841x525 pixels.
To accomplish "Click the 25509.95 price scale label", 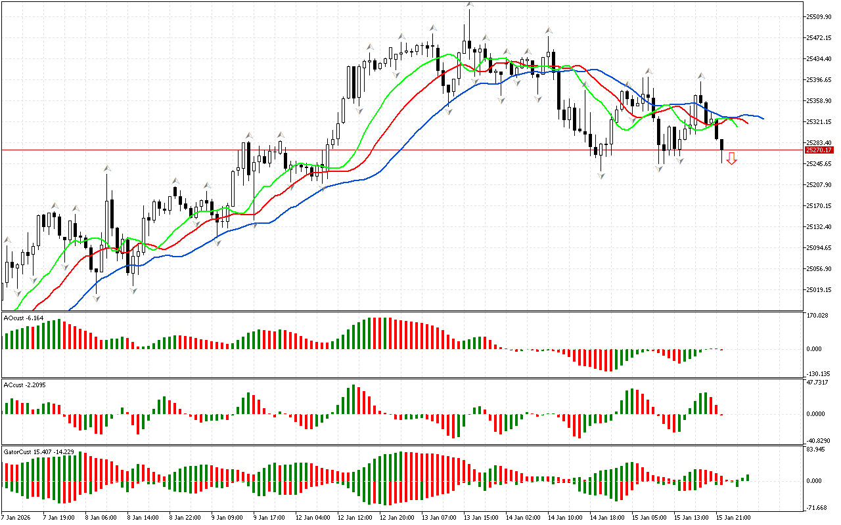I will point(819,17).
